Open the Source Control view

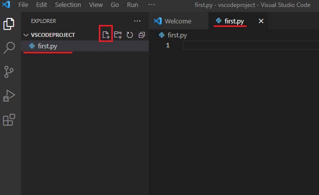9,72
